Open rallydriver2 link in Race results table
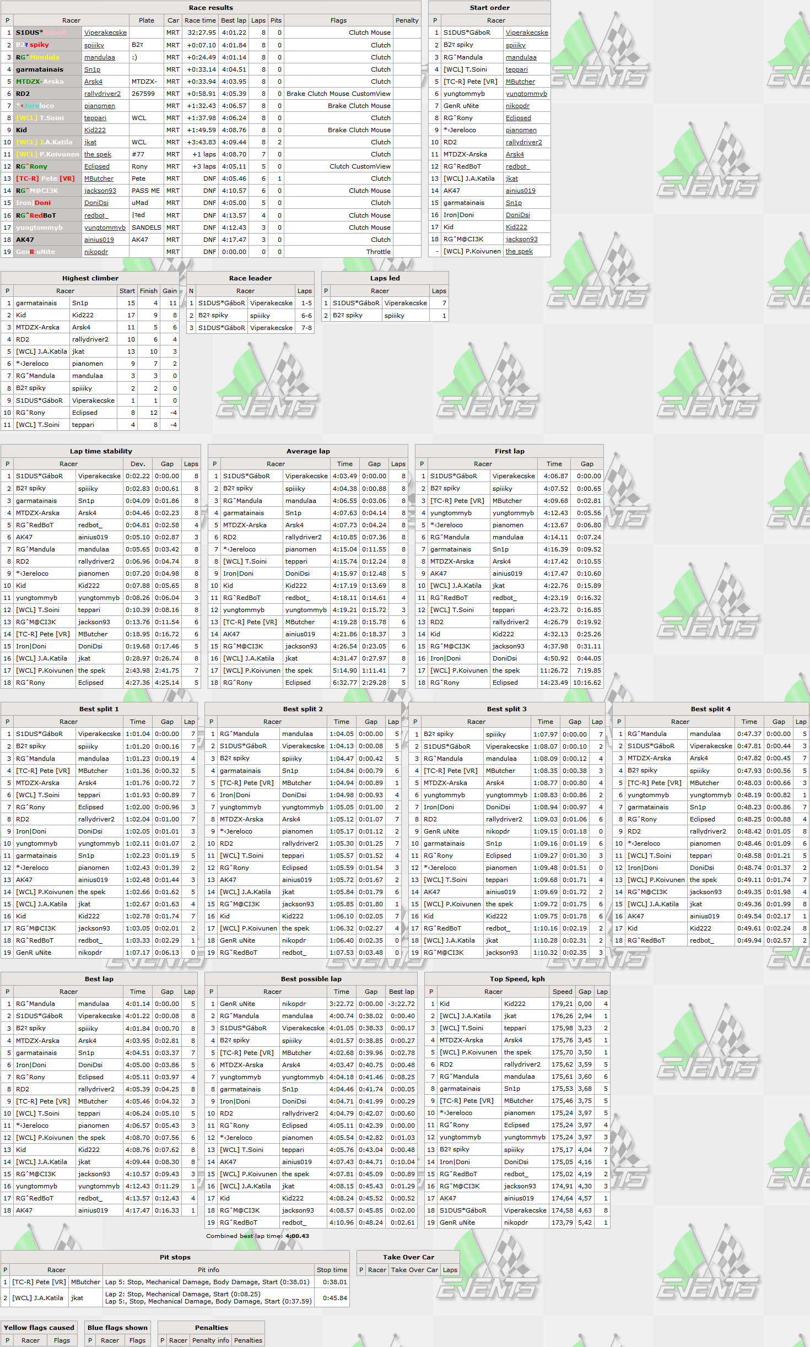The height and width of the screenshot is (1347, 810). tap(102, 94)
